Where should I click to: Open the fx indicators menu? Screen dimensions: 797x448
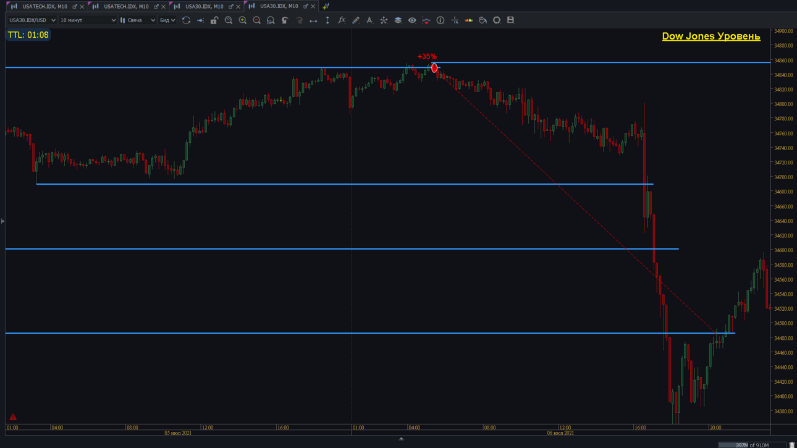coord(342,20)
